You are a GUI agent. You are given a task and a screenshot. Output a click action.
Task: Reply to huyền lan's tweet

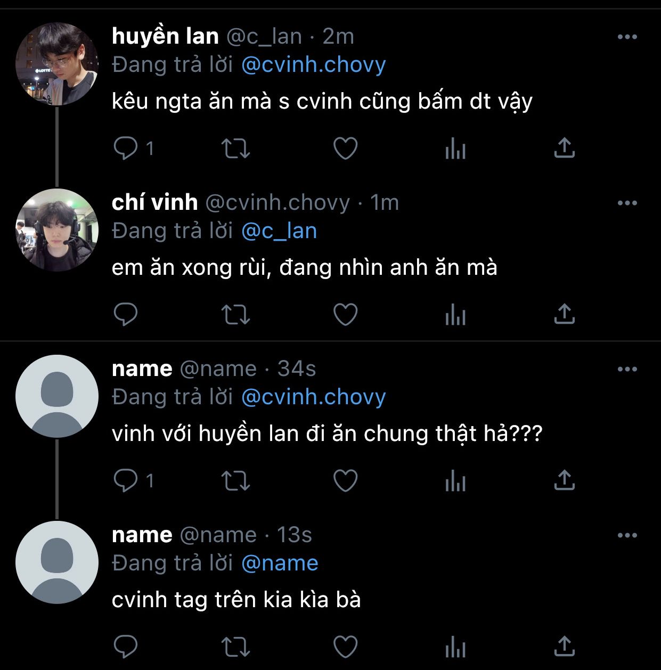point(126,148)
